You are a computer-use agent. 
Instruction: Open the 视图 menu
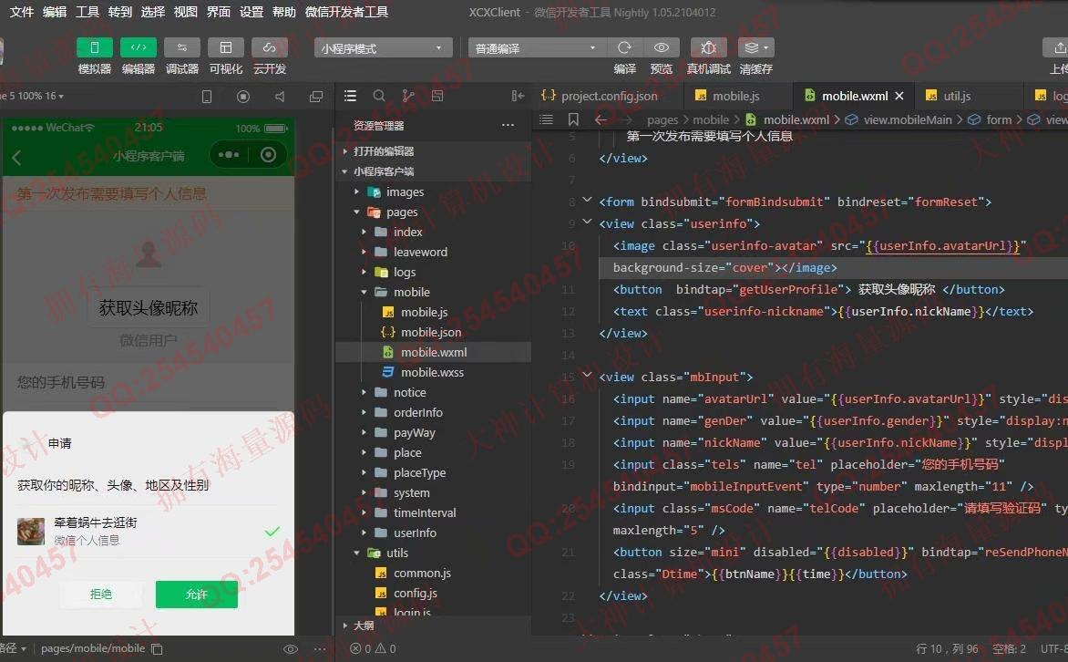click(185, 12)
